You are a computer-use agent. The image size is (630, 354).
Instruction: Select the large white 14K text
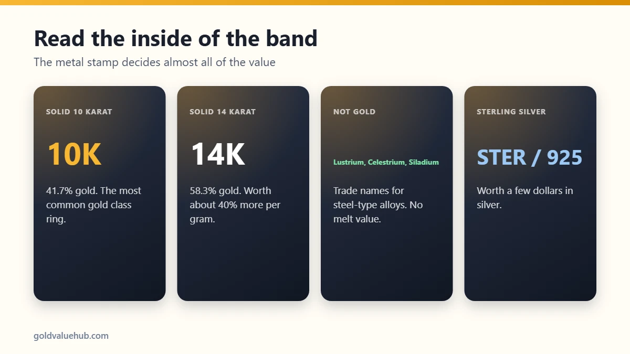click(217, 154)
